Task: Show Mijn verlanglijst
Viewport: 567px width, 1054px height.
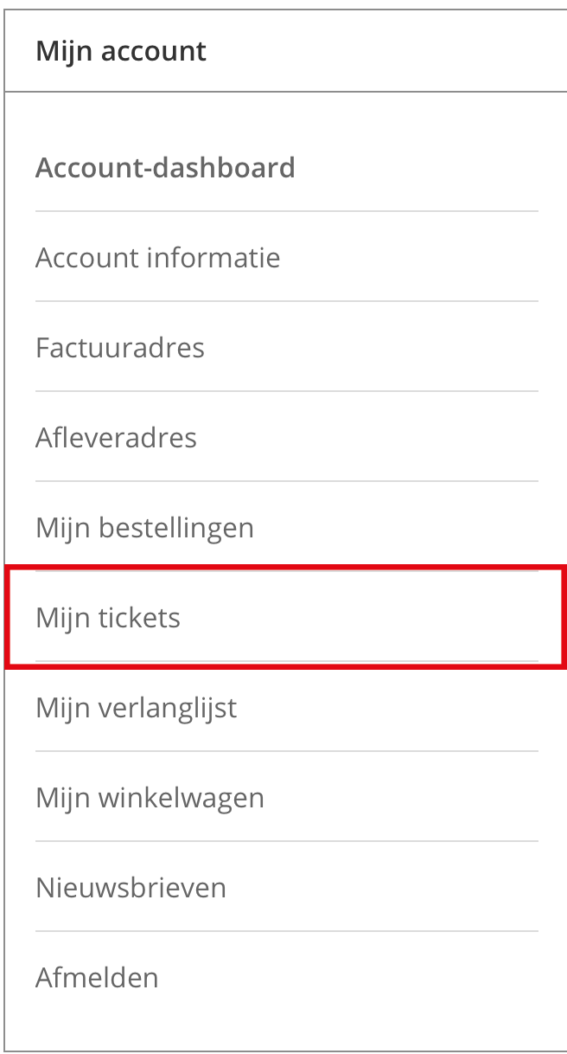Action: [x=136, y=707]
